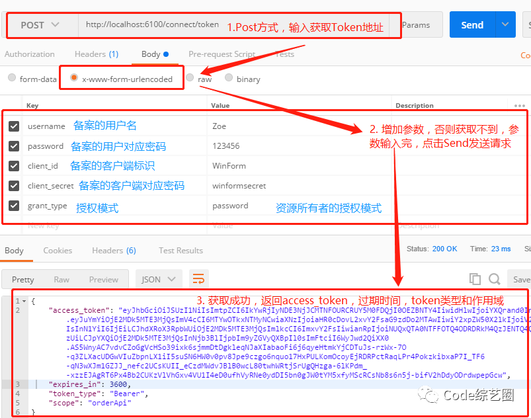This screenshot has width=531, height=418.
Task: Click the "scope" line in response
Action: [x=90, y=403]
